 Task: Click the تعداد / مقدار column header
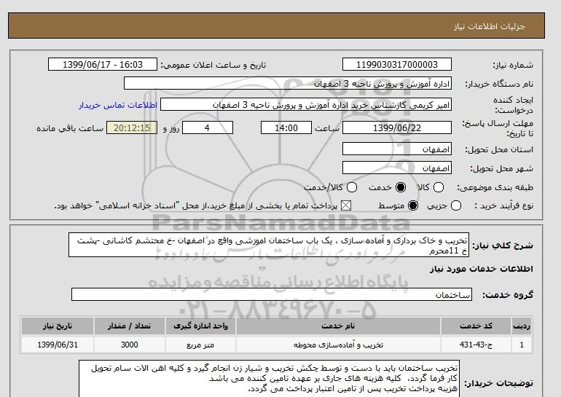click(129, 326)
